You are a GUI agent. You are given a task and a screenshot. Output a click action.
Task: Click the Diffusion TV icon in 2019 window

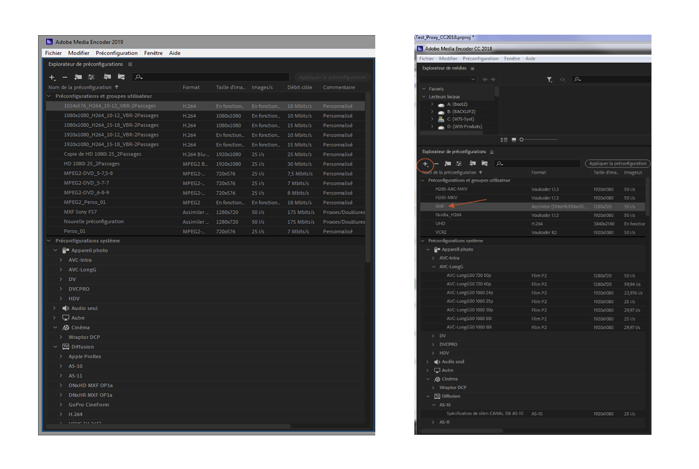pos(65,347)
